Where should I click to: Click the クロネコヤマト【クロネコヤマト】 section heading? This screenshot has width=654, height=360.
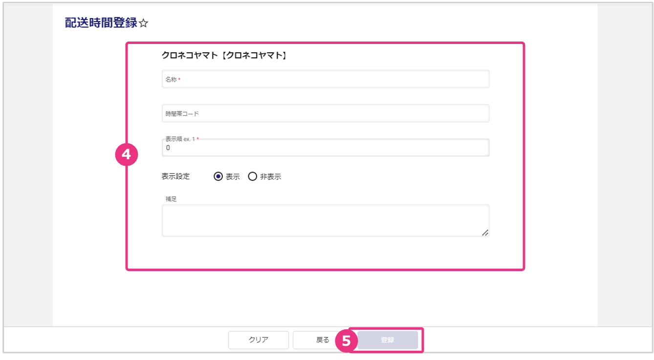point(224,56)
